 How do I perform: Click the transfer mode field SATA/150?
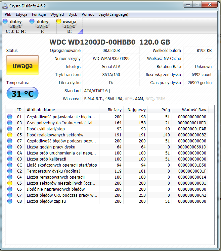pyautogui.click(x=111, y=75)
